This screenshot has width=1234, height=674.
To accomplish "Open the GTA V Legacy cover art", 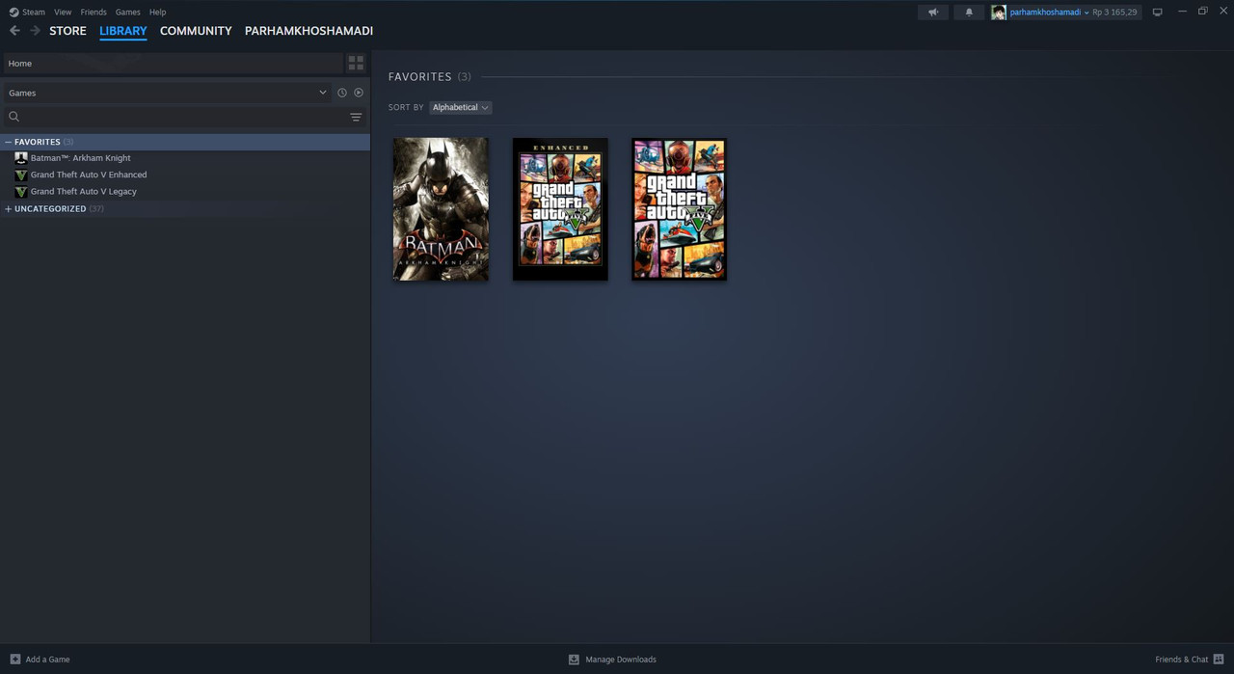I will [x=680, y=209].
